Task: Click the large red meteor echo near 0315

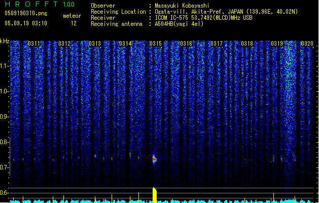Action: pyautogui.click(x=155, y=159)
